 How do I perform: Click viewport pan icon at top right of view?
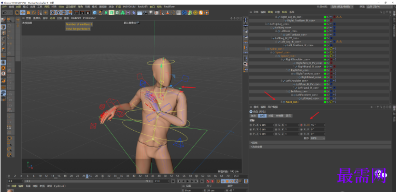point(231,18)
